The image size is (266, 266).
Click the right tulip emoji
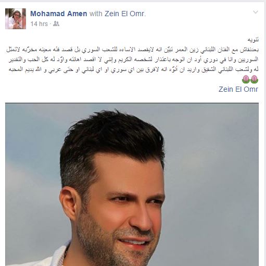(255, 79)
